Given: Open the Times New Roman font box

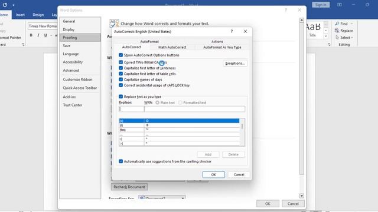Looking at the screenshot, I should pos(43,26).
